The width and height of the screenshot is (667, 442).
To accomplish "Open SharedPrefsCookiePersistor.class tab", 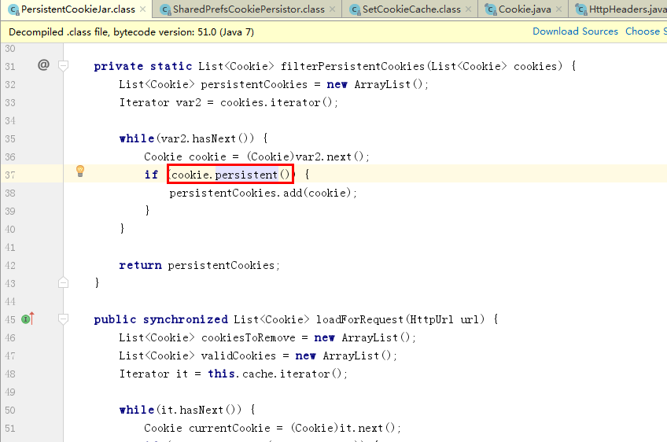I will pos(249,9).
